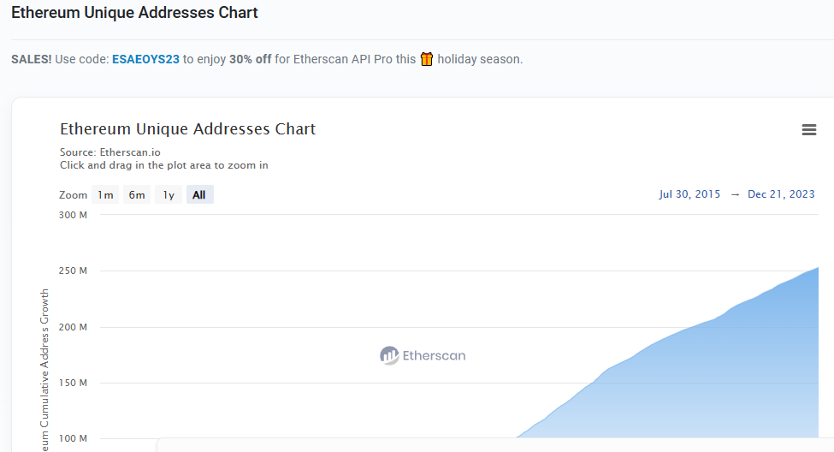Click the 250 M y-axis label
This screenshot has width=834, height=452.
click(73, 271)
